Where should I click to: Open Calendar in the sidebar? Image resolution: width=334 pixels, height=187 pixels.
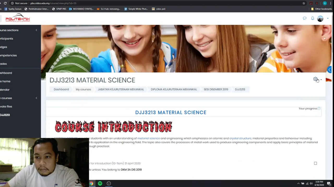(5, 90)
